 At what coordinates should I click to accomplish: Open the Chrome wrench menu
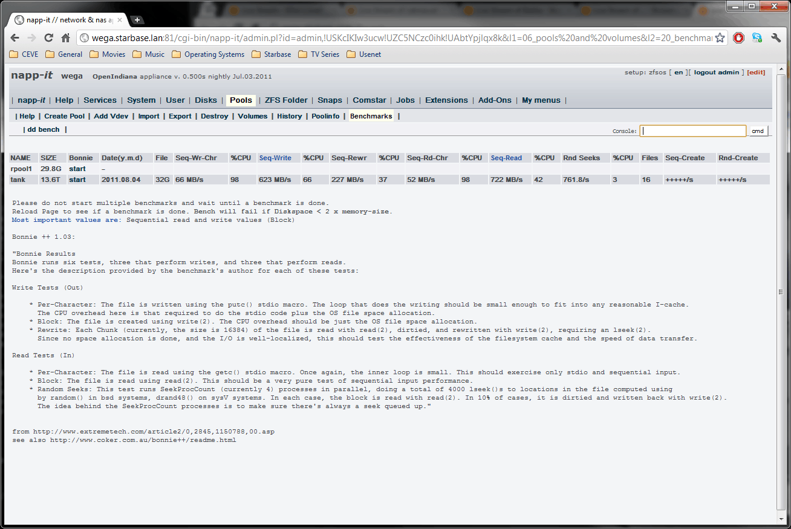click(776, 38)
